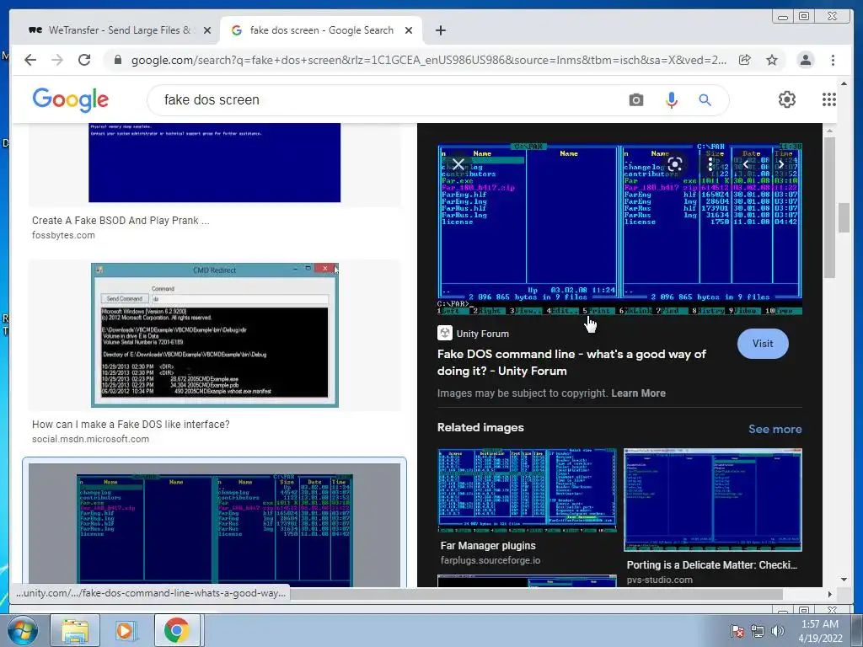Open the preview image's three-dot options
This screenshot has width=863, height=647.
710,164
